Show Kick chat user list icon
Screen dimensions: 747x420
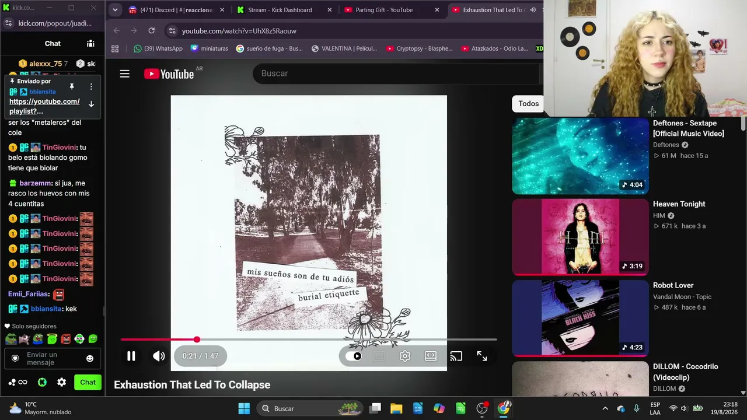90,43
